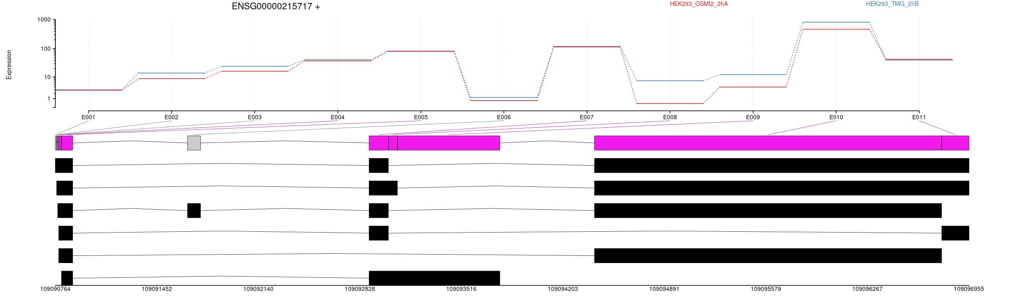The height and width of the screenshot is (296, 1015).
Task: Select exon label E010
Action: (836, 117)
